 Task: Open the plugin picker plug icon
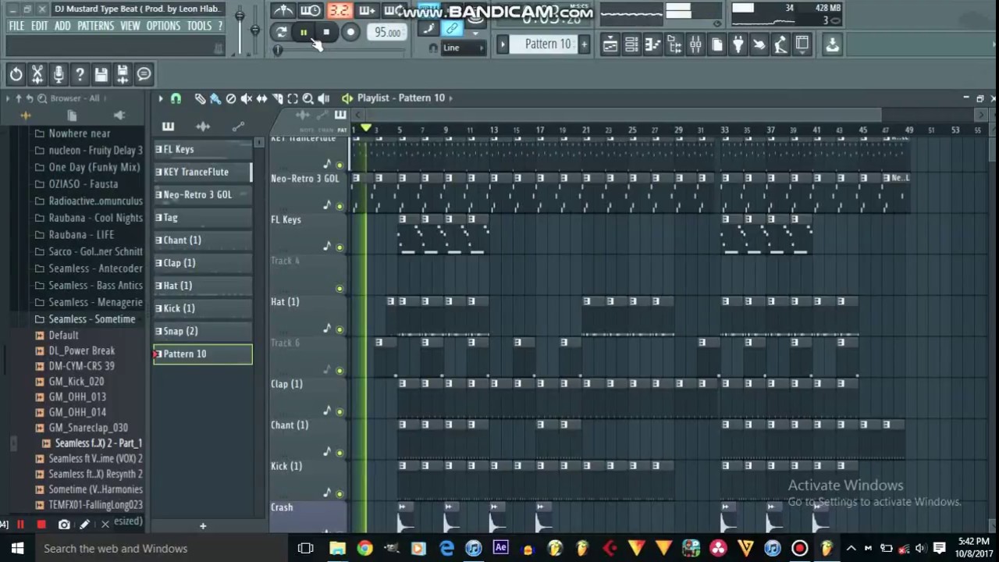(x=738, y=44)
